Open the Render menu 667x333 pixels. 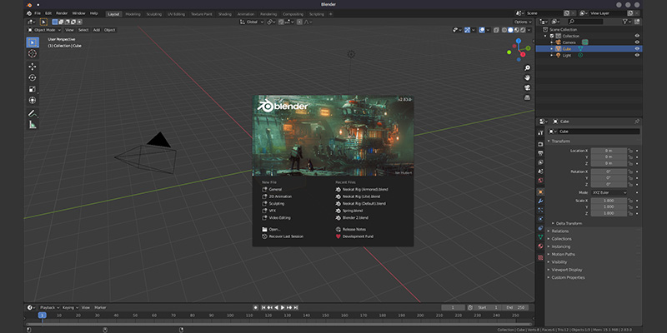click(x=62, y=13)
